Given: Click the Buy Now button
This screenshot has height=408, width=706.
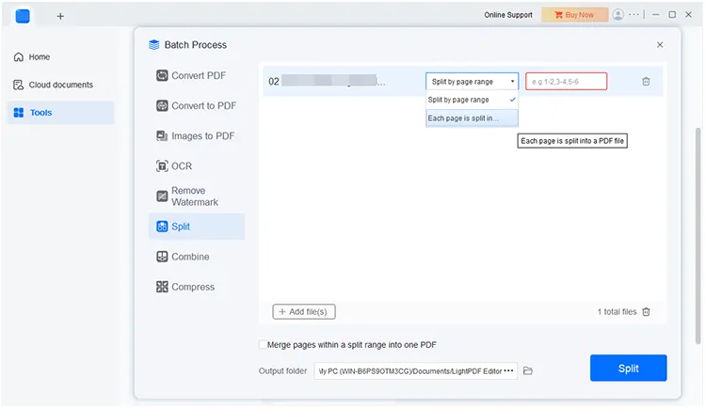Looking at the screenshot, I should click(x=574, y=15).
